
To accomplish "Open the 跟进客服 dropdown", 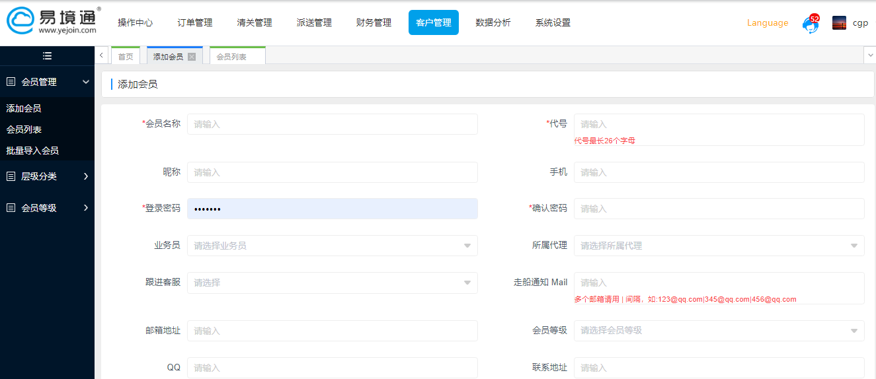I will point(332,283).
